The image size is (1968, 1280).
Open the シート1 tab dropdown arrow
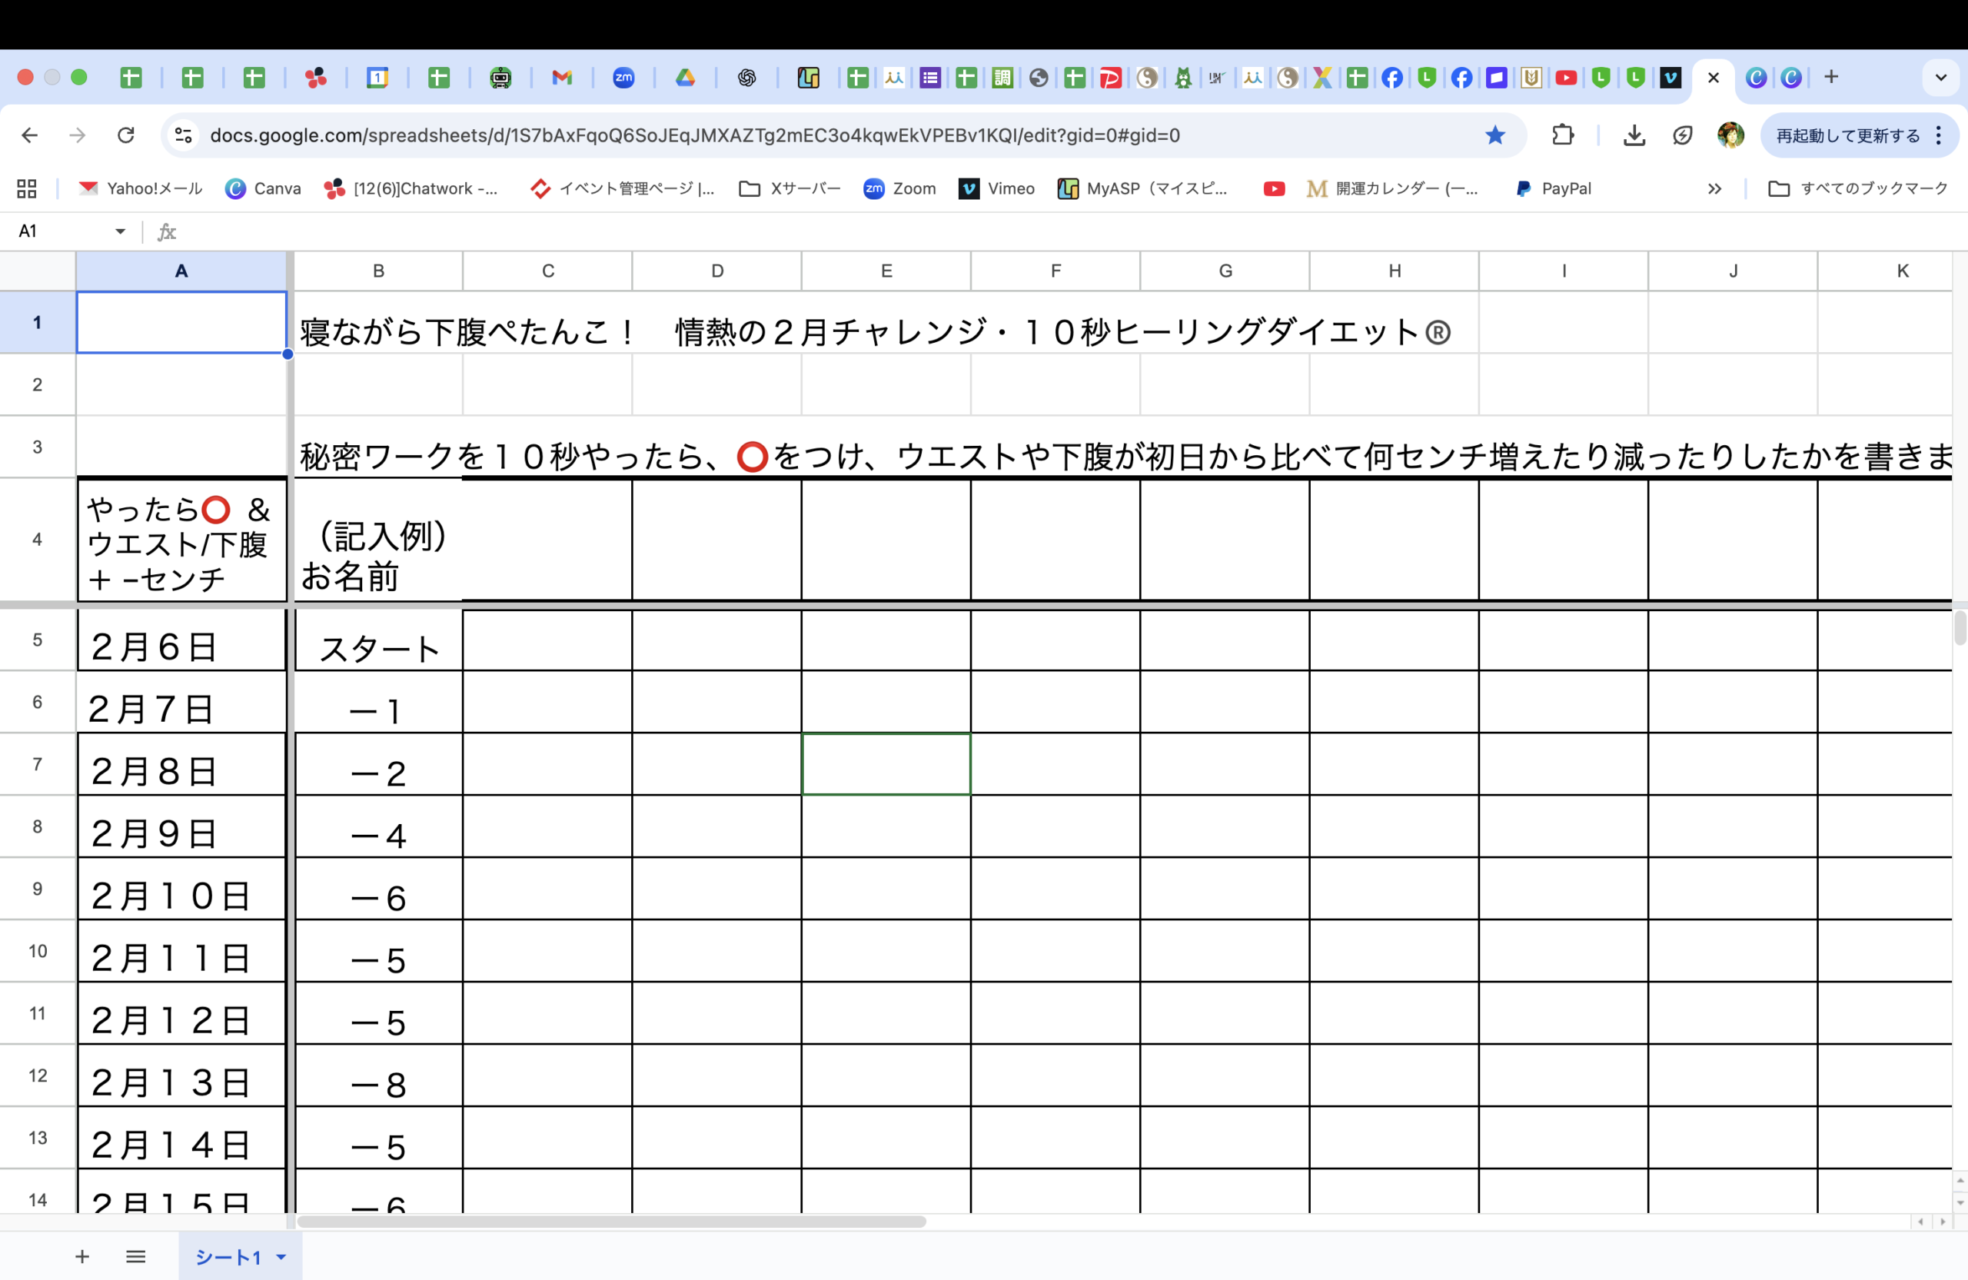pos(281,1258)
